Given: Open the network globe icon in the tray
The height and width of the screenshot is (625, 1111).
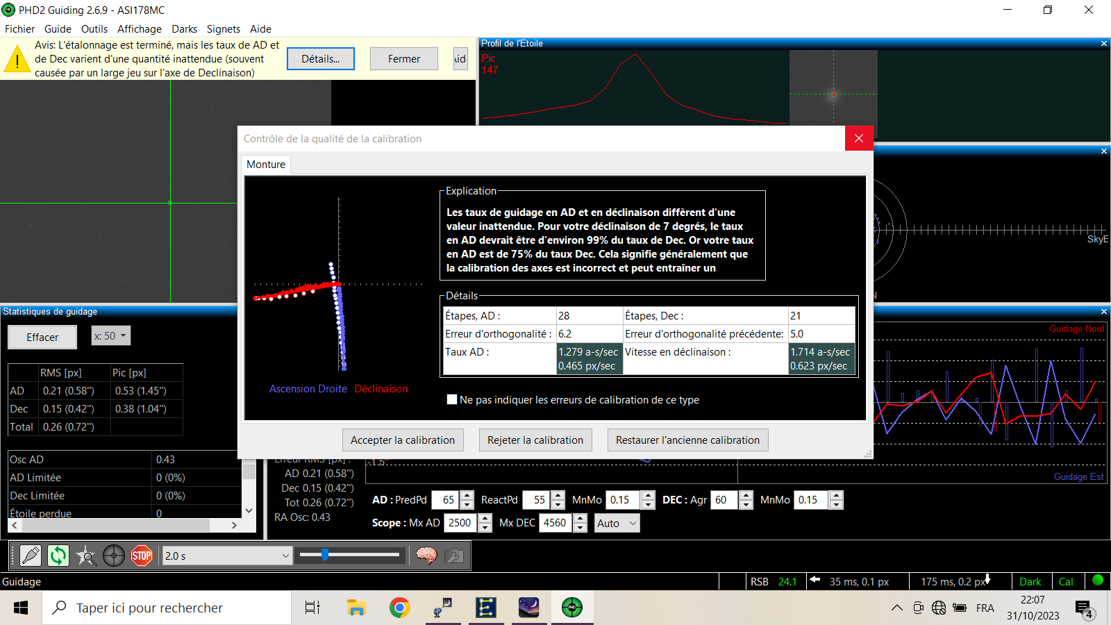Looking at the screenshot, I should (939, 608).
